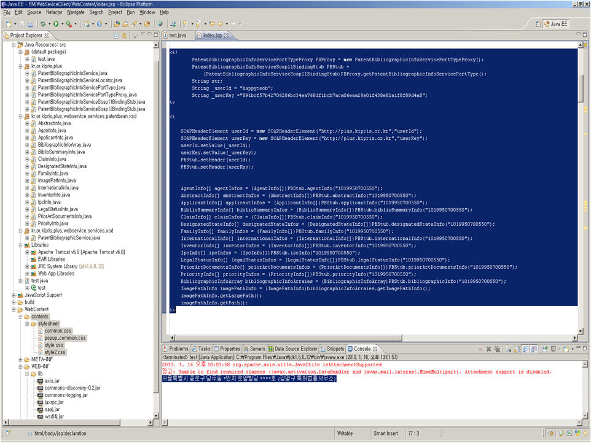Expand the JavaScript Support tree node
Image resolution: width=591 pixels, height=443 pixels.
pyautogui.click(x=14, y=295)
